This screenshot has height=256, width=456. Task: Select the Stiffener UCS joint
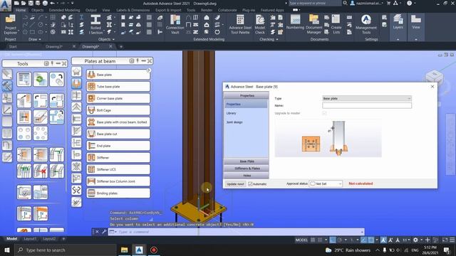(118, 169)
